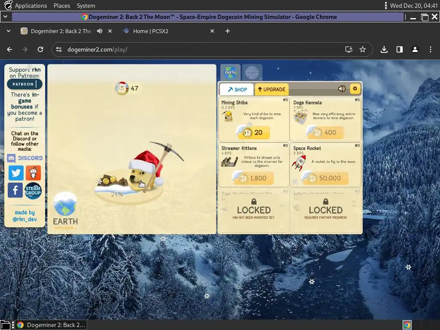440x330 pixels.
Task: Open the Applications menu
Action: [31, 6]
